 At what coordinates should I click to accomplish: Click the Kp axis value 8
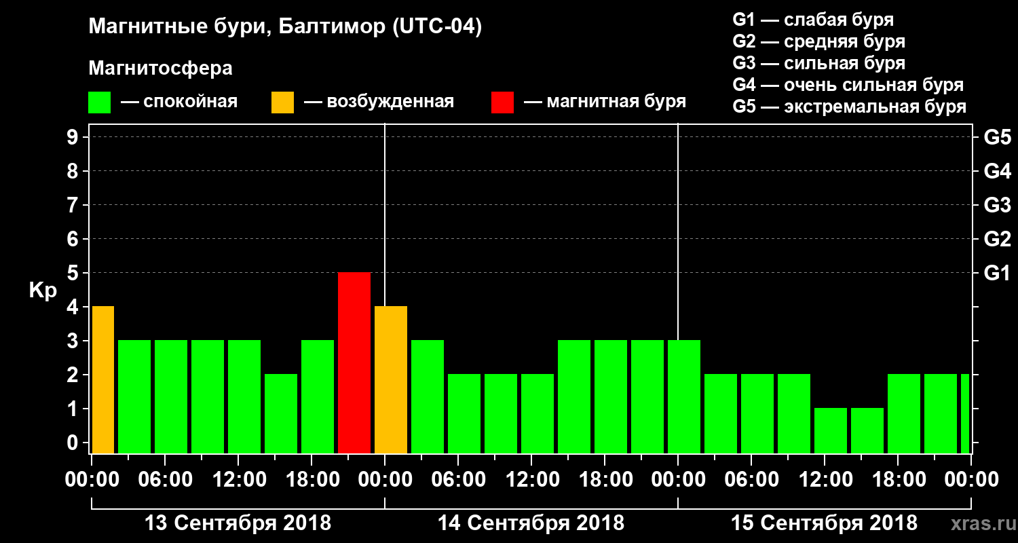[74, 171]
